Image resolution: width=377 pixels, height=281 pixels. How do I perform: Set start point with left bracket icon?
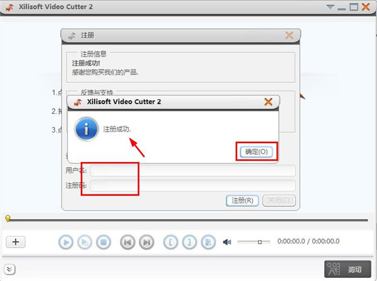pos(170,242)
